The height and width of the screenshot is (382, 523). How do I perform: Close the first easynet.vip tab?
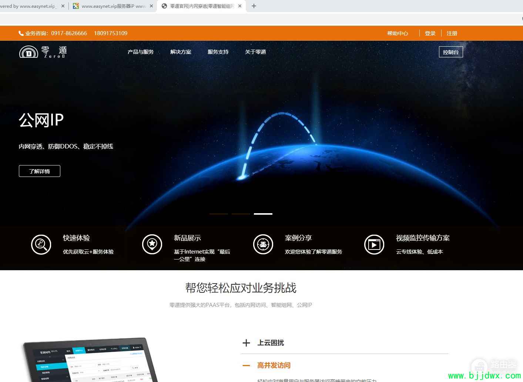(x=63, y=6)
